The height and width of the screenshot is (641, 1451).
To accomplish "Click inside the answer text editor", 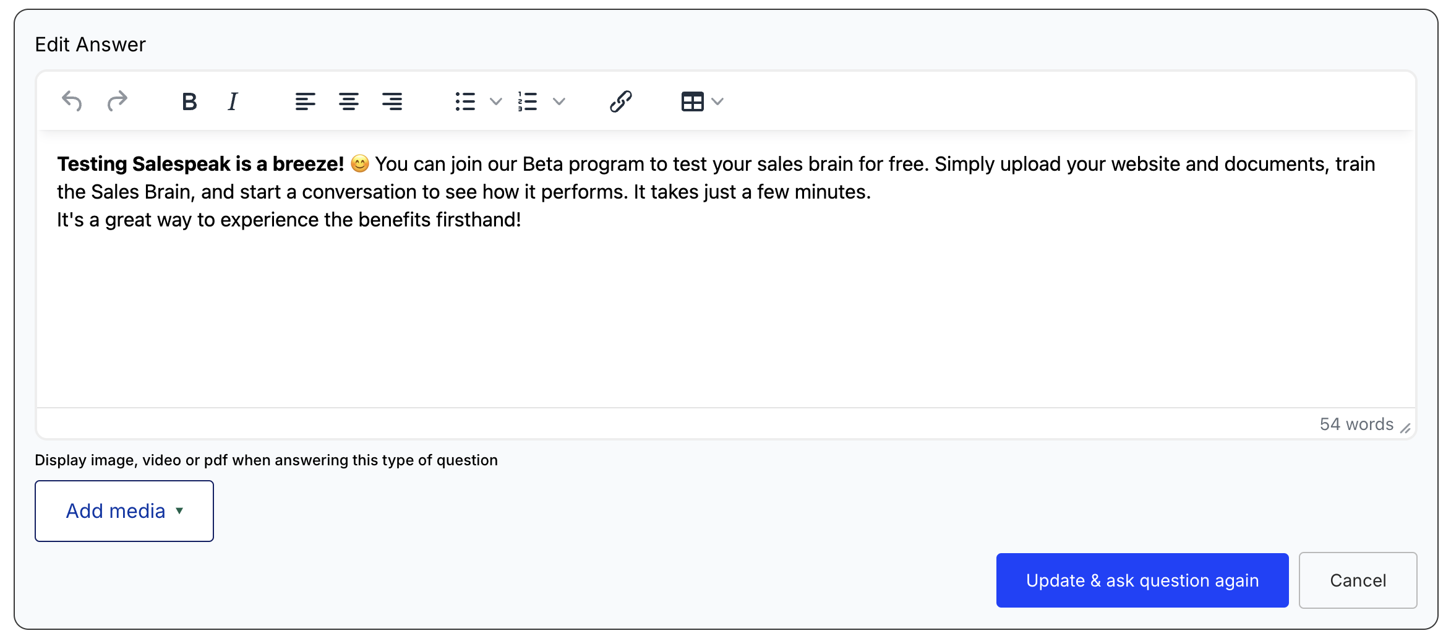I will (725, 269).
